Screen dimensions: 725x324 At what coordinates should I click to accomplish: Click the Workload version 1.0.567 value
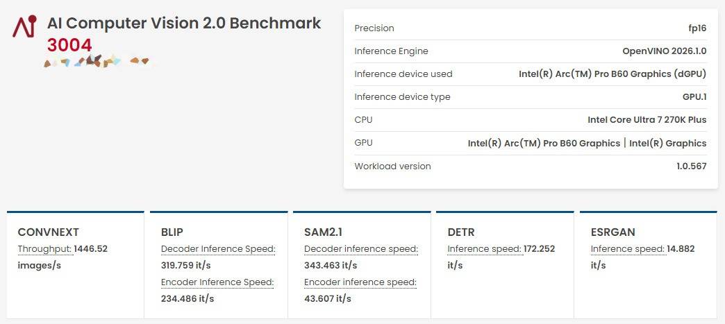point(691,166)
